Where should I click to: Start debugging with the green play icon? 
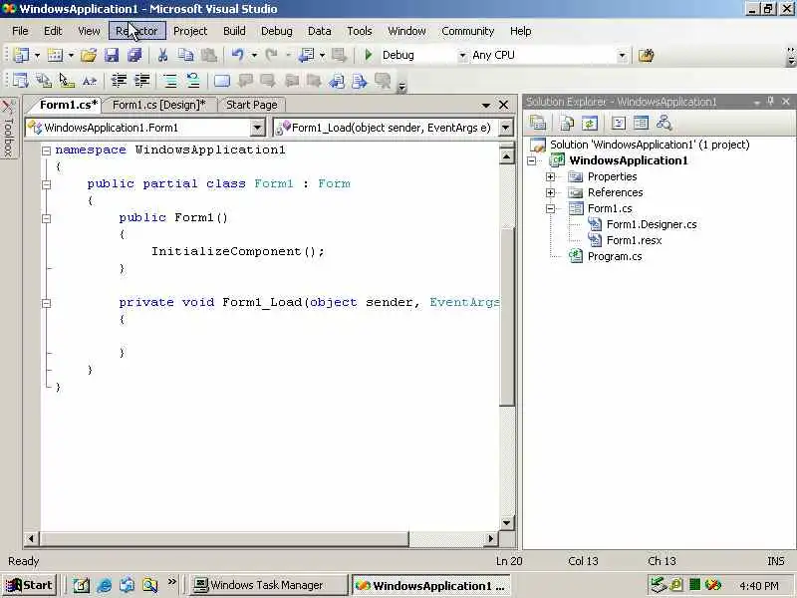(369, 55)
